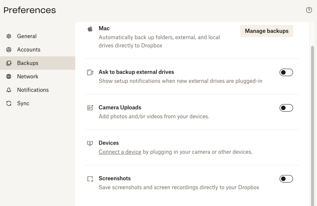Click the Accounts person icon
Image resolution: width=317 pixels, height=206 pixels.
coord(9,50)
